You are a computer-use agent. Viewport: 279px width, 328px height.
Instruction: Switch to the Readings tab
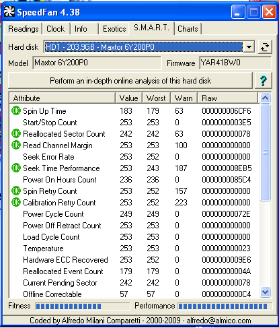coord(24,29)
